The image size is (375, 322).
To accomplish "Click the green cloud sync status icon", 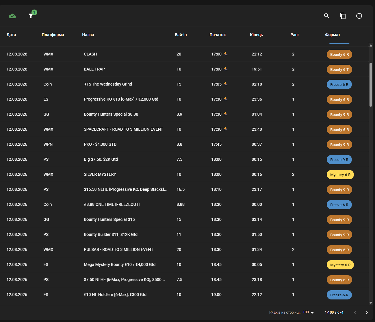I will (12, 16).
